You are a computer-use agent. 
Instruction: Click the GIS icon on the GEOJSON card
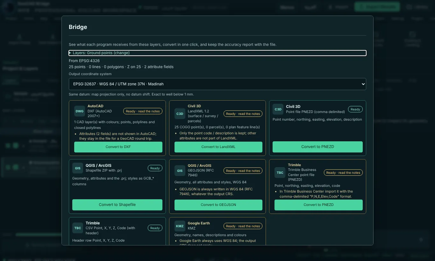coord(180,171)
